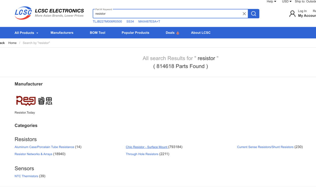The width and height of the screenshot is (316, 187).
Task: Open the Manufacturers menu item
Action: tap(62, 33)
